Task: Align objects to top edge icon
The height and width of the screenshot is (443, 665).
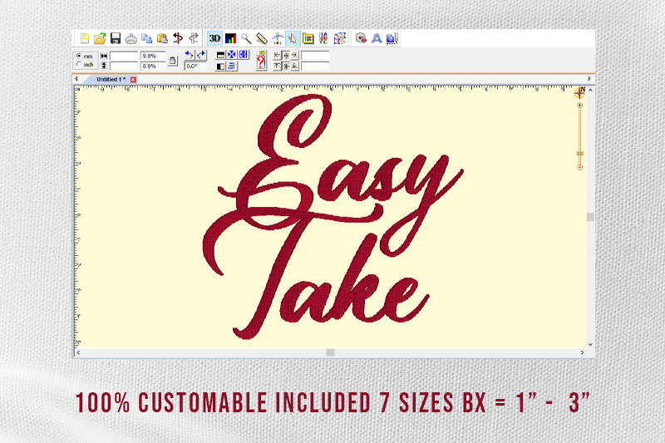Action: click(278, 66)
